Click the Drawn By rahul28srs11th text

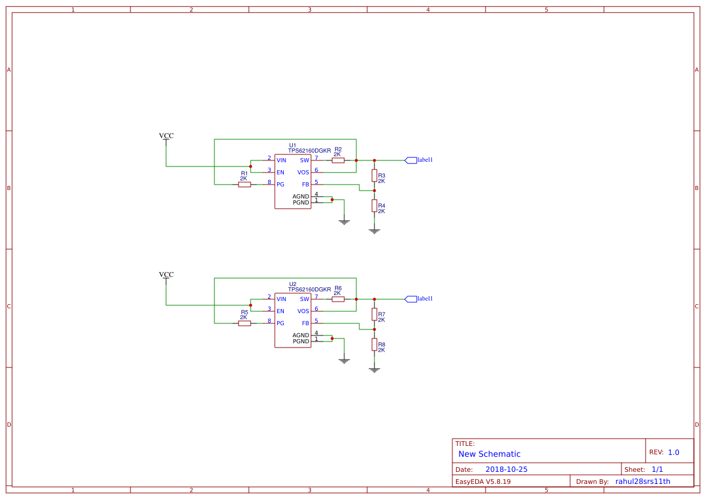tap(644, 481)
